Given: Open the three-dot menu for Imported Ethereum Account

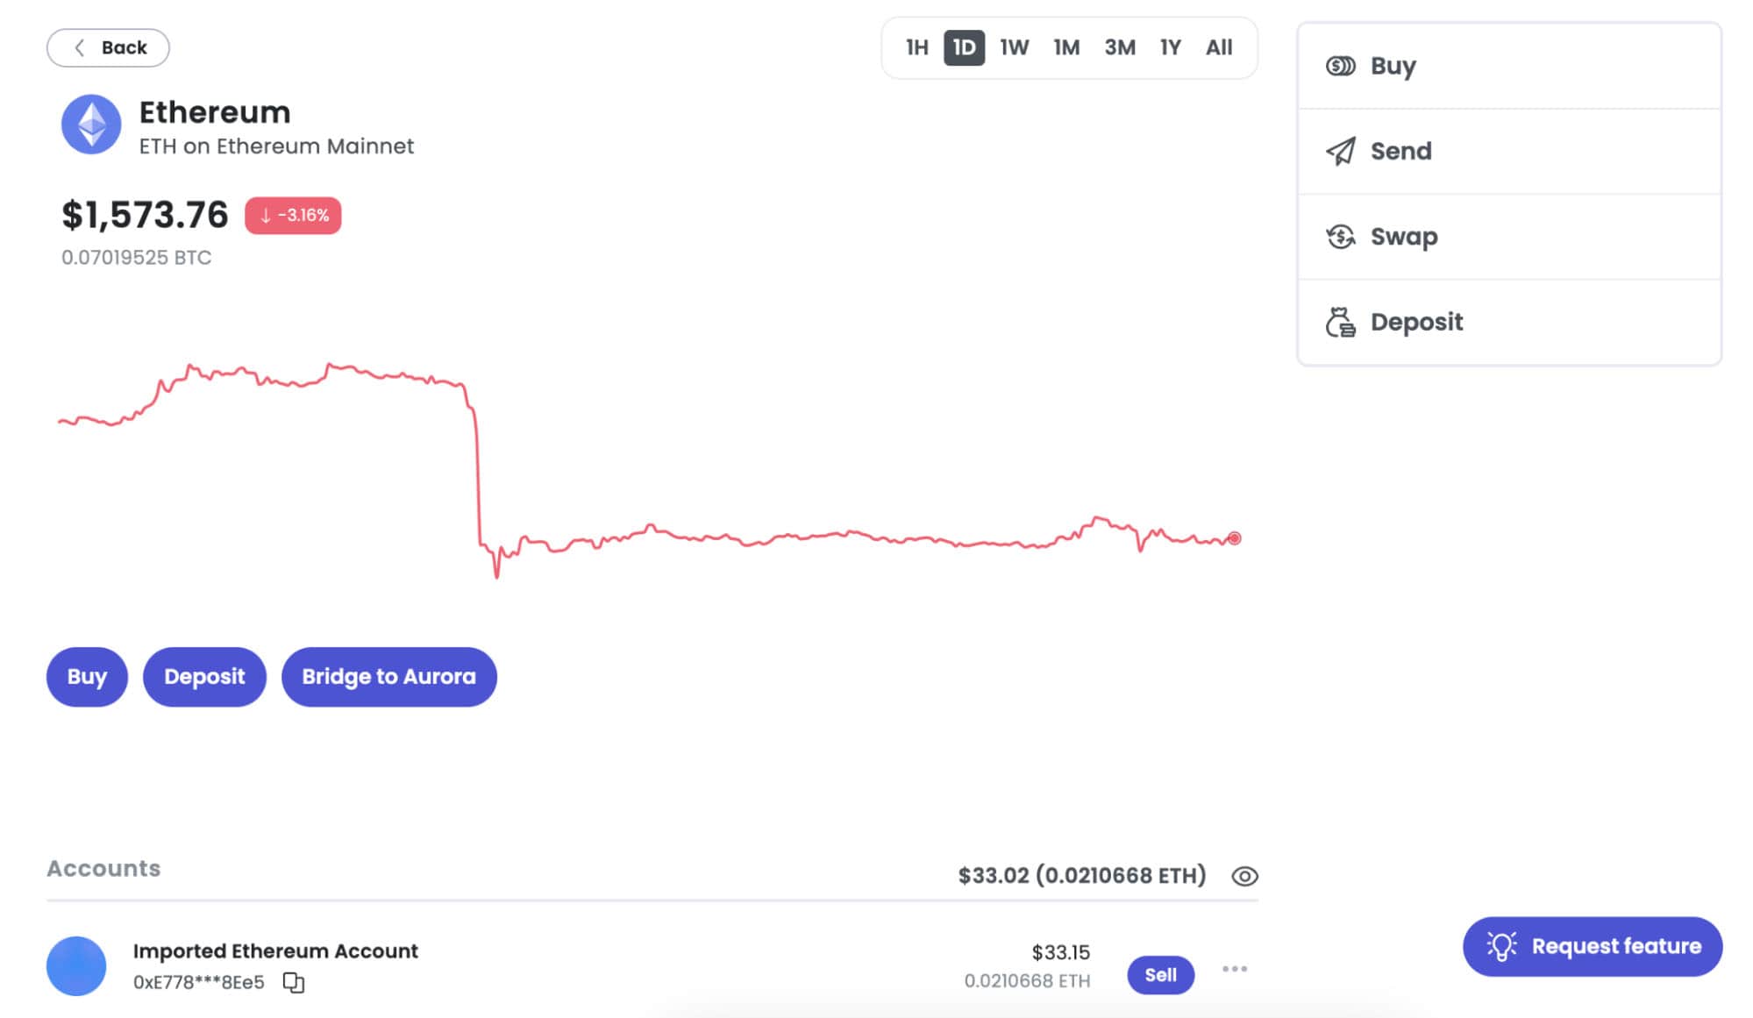Looking at the screenshot, I should [x=1234, y=969].
